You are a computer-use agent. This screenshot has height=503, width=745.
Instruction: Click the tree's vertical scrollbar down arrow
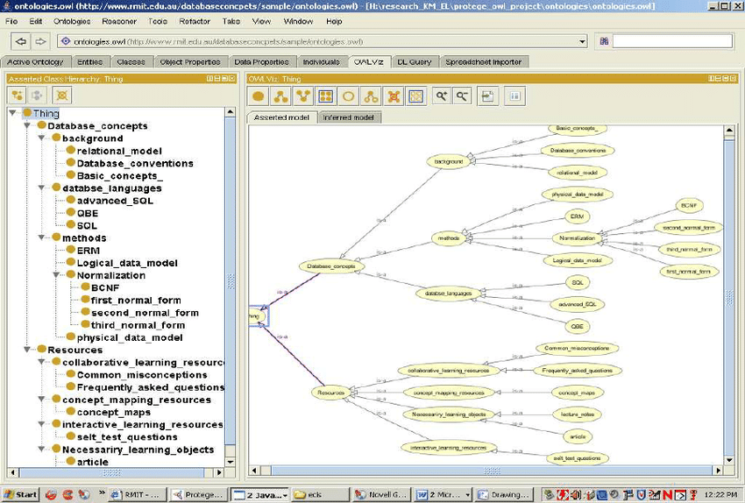(230, 462)
